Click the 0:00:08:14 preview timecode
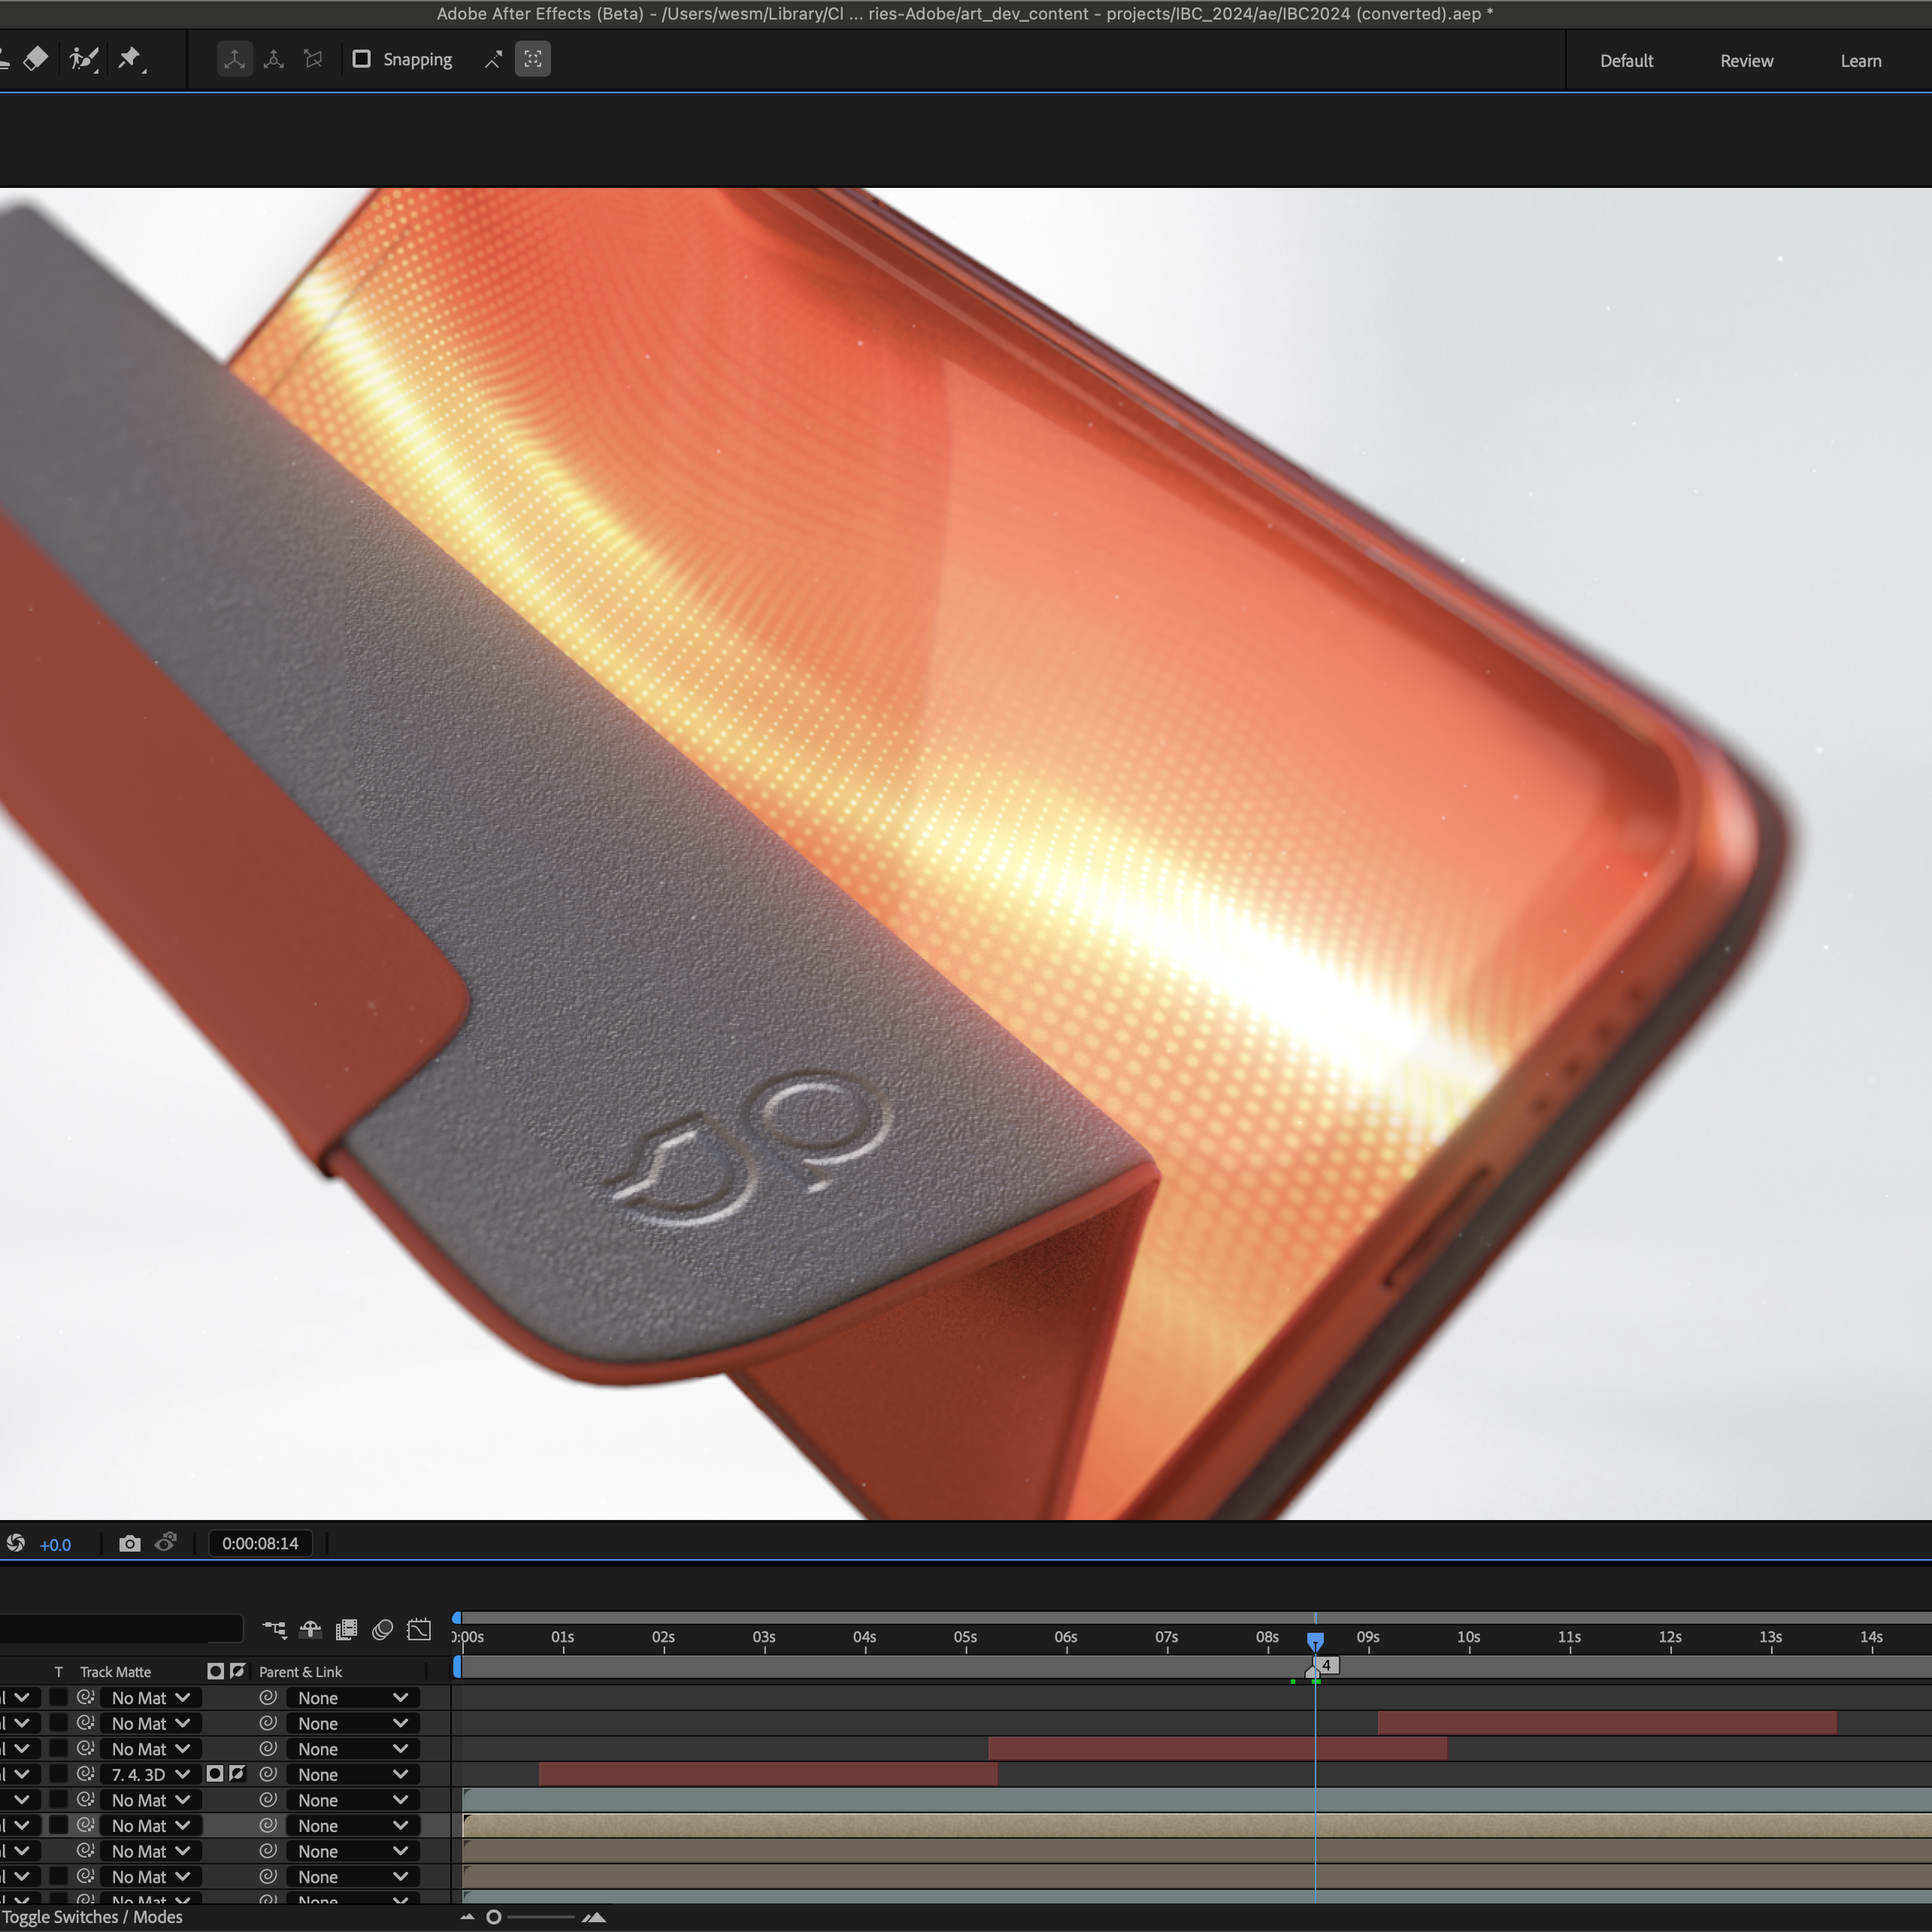 click(x=260, y=1543)
